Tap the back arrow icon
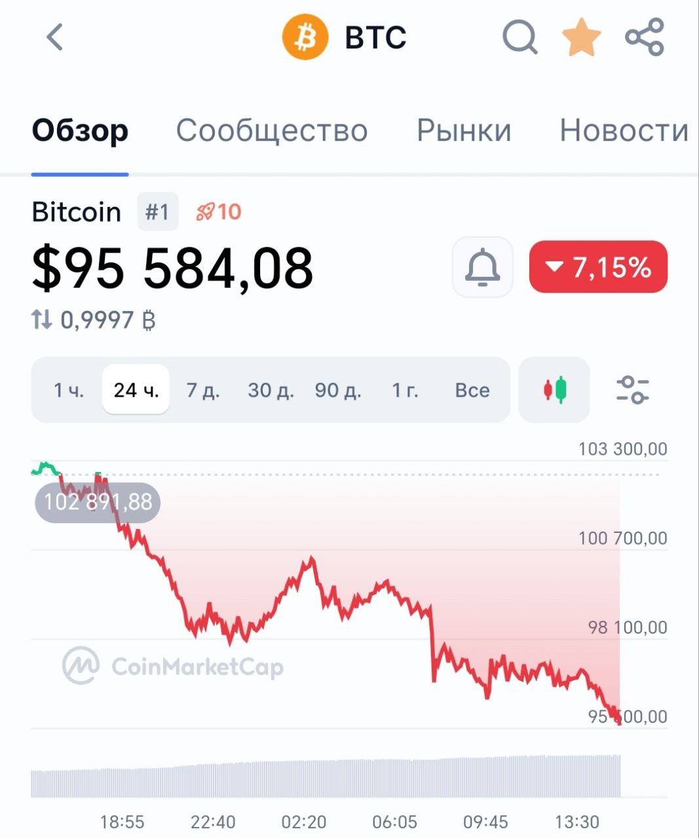 coord(55,37)
